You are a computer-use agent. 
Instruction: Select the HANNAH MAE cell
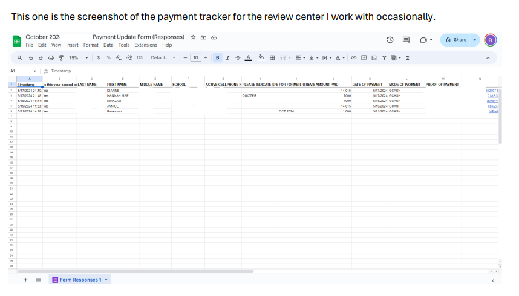(122, 95)
